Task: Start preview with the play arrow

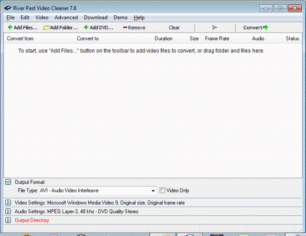Action: pos(215,27)
